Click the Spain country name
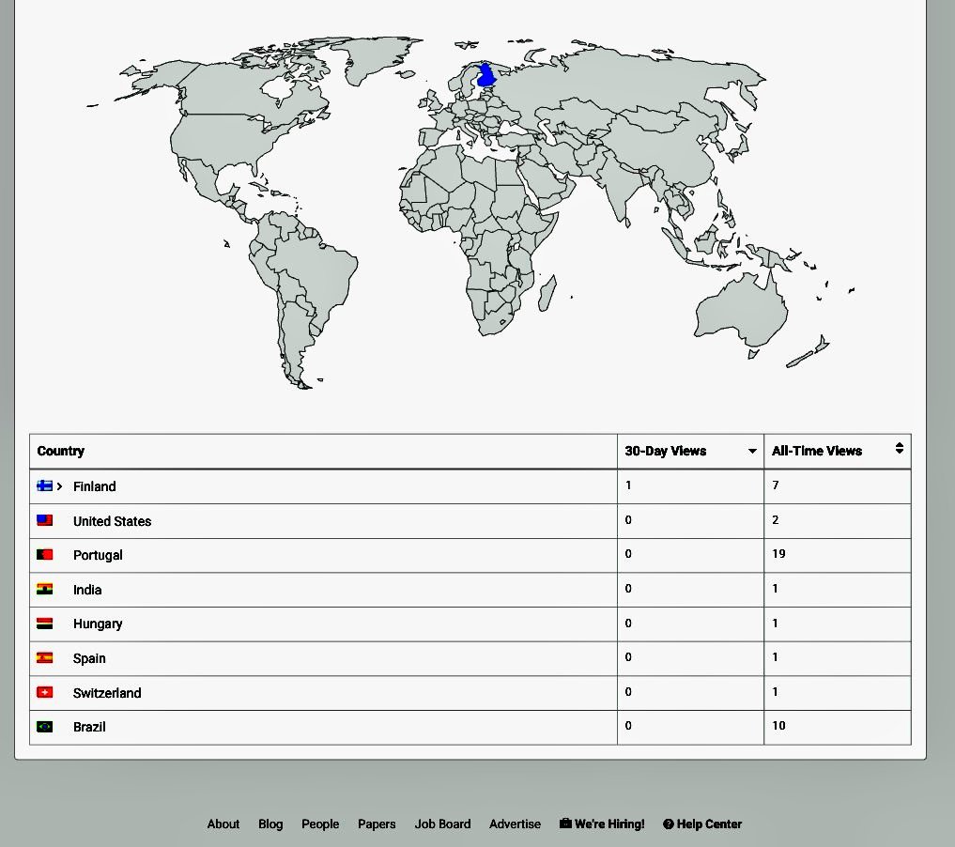The width and height of the screenshot is (955, 847). coord(89,659)
